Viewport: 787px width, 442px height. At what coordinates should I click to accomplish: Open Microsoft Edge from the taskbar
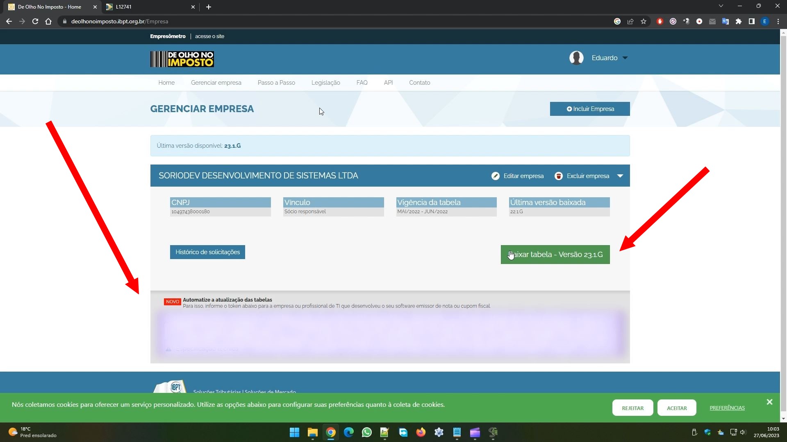click(x=349, y=432)
